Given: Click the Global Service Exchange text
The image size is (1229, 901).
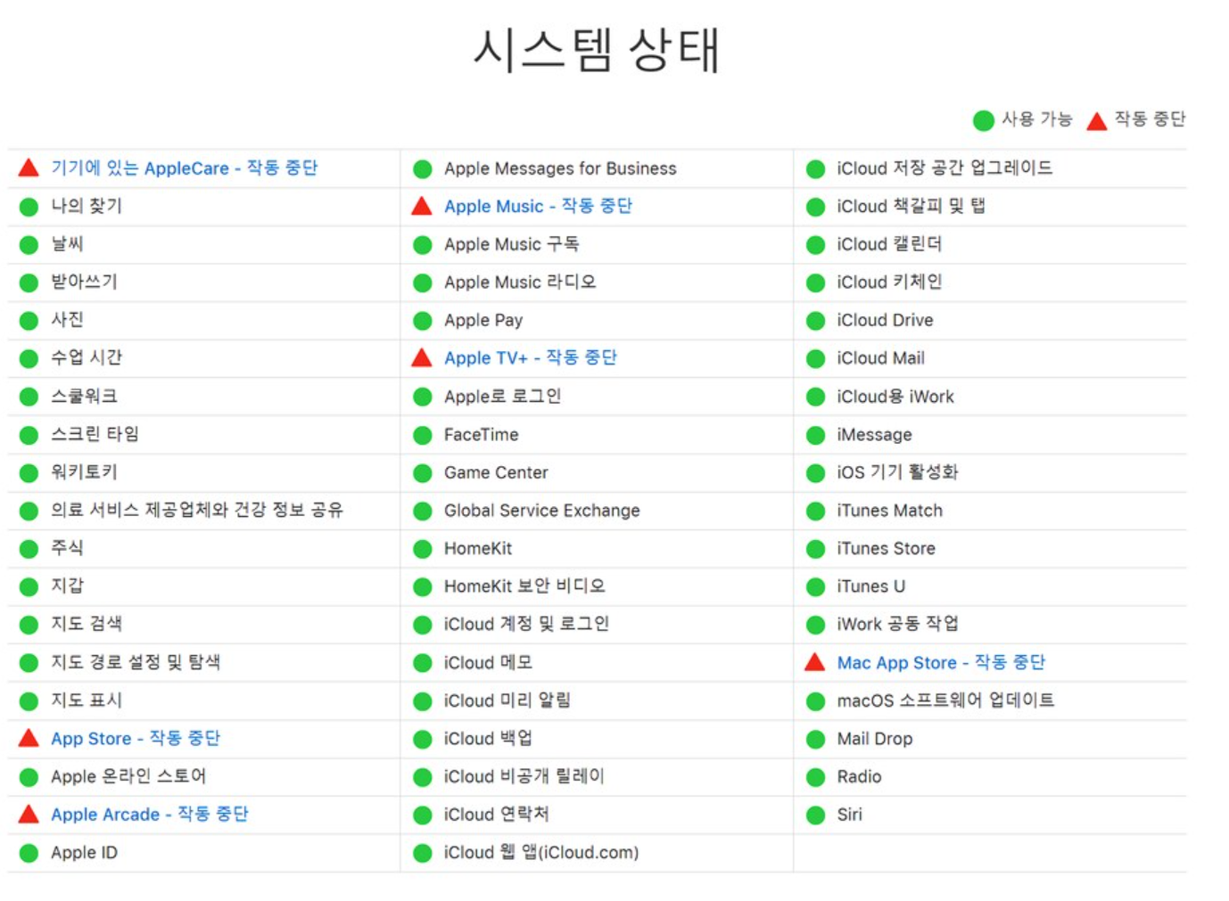Looking at the screenshot, I should (542, 511).
